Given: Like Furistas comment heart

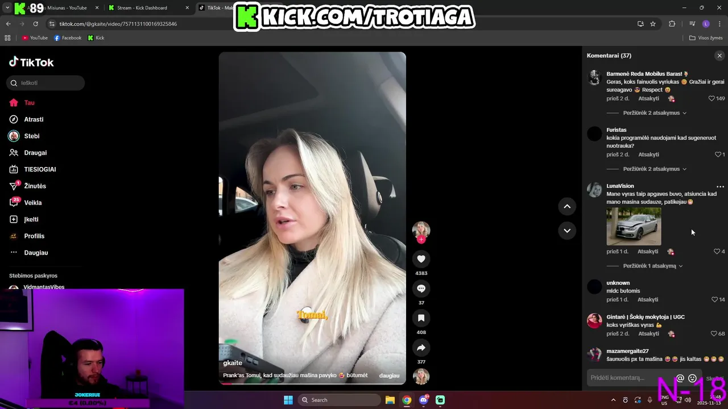Looking at the screenshot, I should tap(718, 155).
